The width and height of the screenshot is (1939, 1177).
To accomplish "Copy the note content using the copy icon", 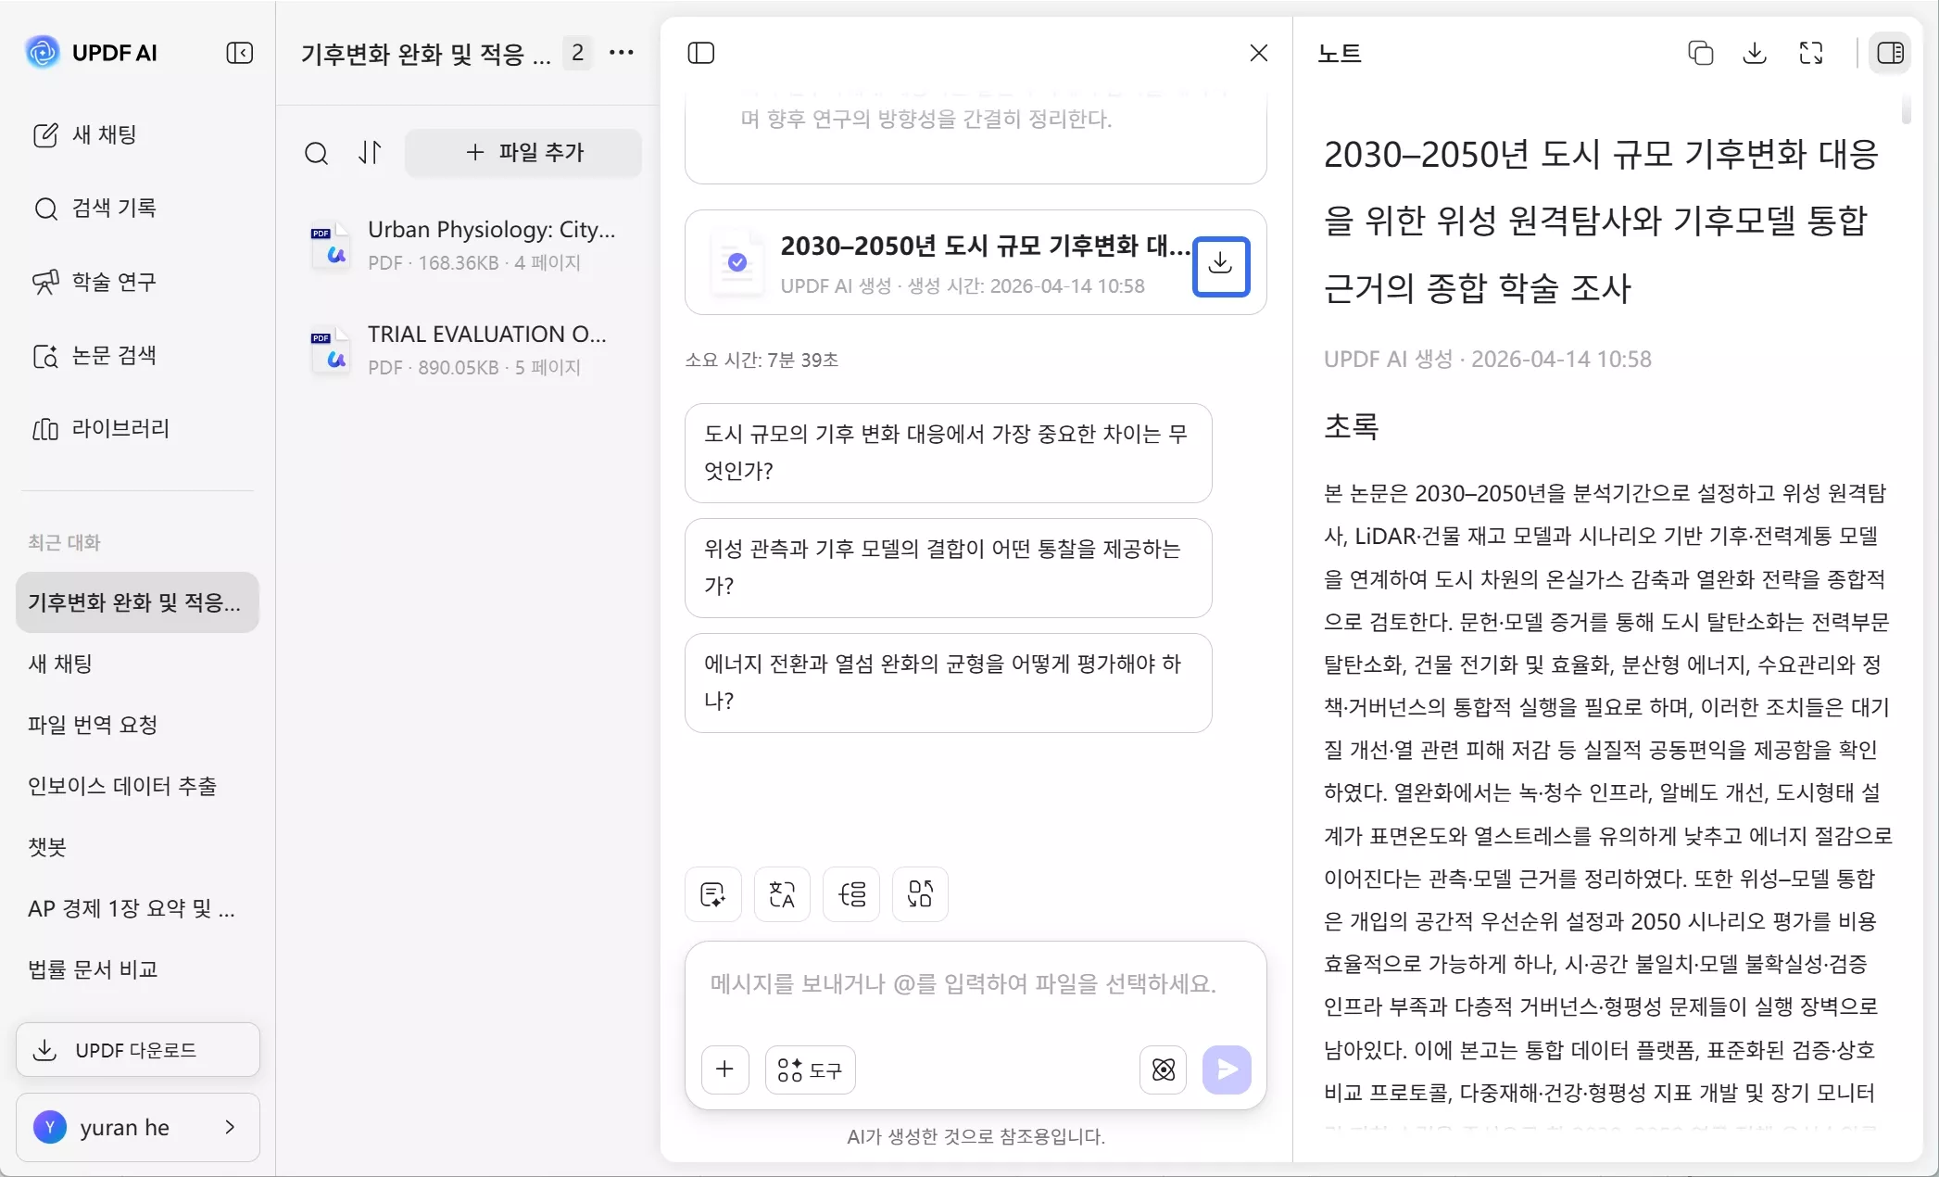I will 1700,53.
